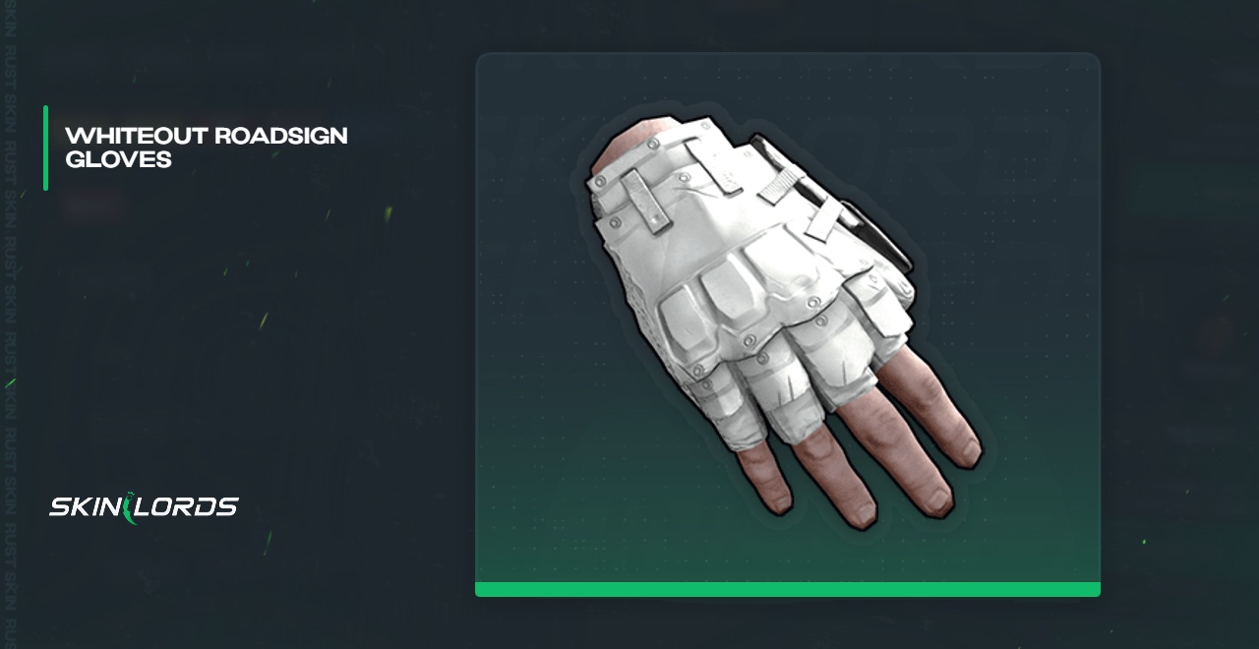Click the Whiteout Roadsign Gloves title
The width and height of the screenshot is (1259, 649).
(207, 147)
